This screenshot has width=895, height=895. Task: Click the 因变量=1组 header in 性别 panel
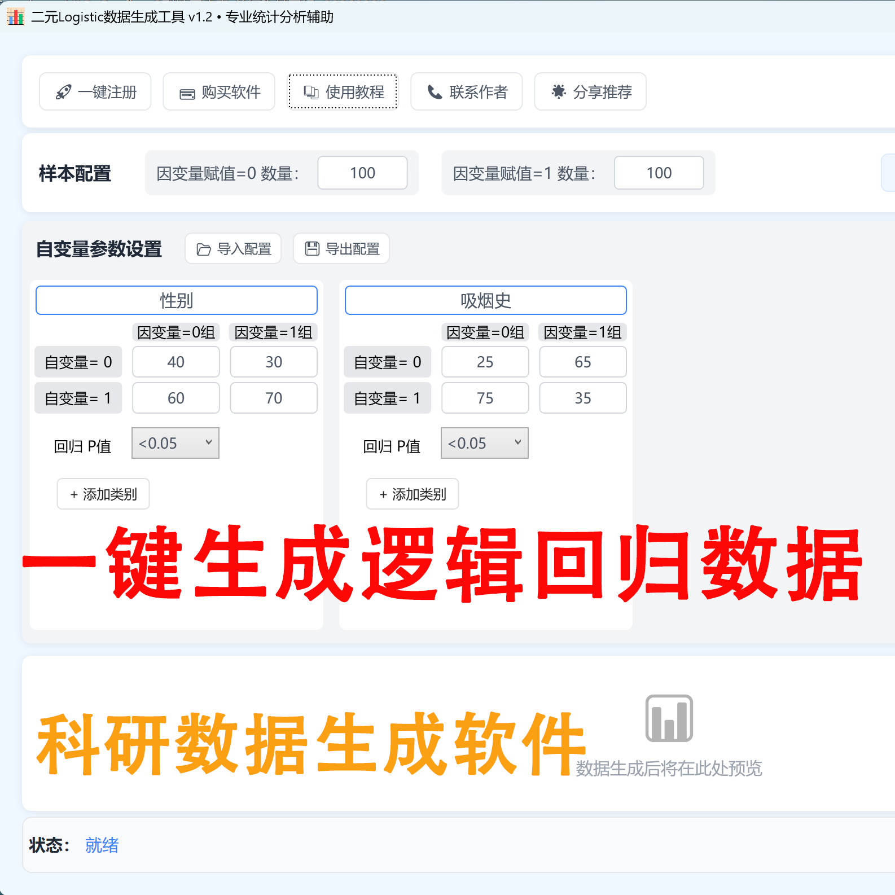(x=274, y=332)
